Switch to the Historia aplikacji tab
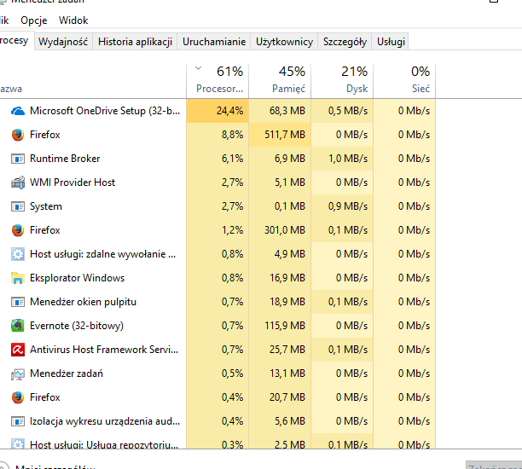The width and height of the screenshot is (522, 469). (x=135, y=42)
